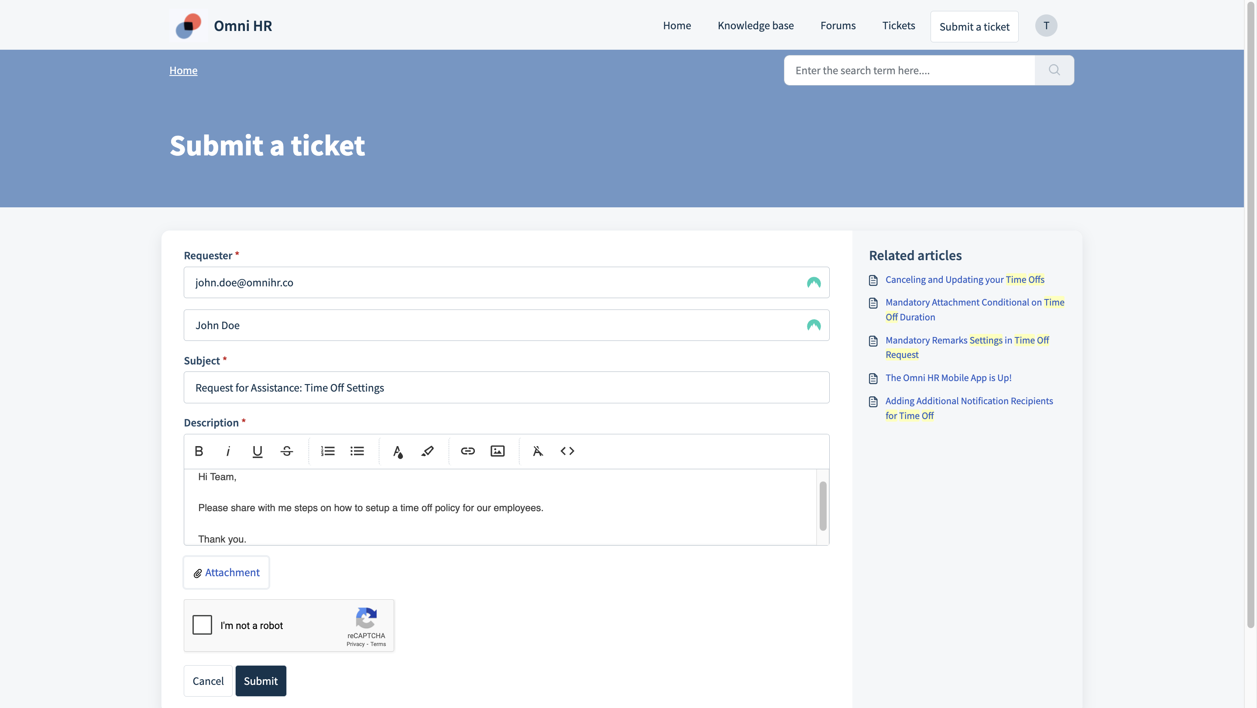Clear text formatting in editor
1257x708 pixels.
[x=538, y=451]
